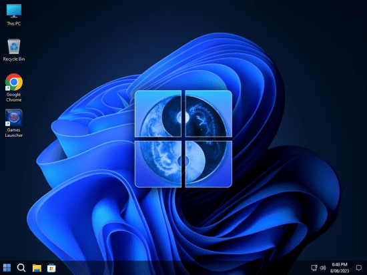
Task: Click the "This PC" label text
Action: [14, 23]
